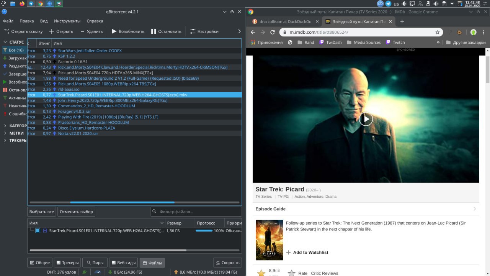Image resolution: width=490 pixels, height=276 pixels.
Task: Open the 'Вид' menu
Action: coord(44,21)
